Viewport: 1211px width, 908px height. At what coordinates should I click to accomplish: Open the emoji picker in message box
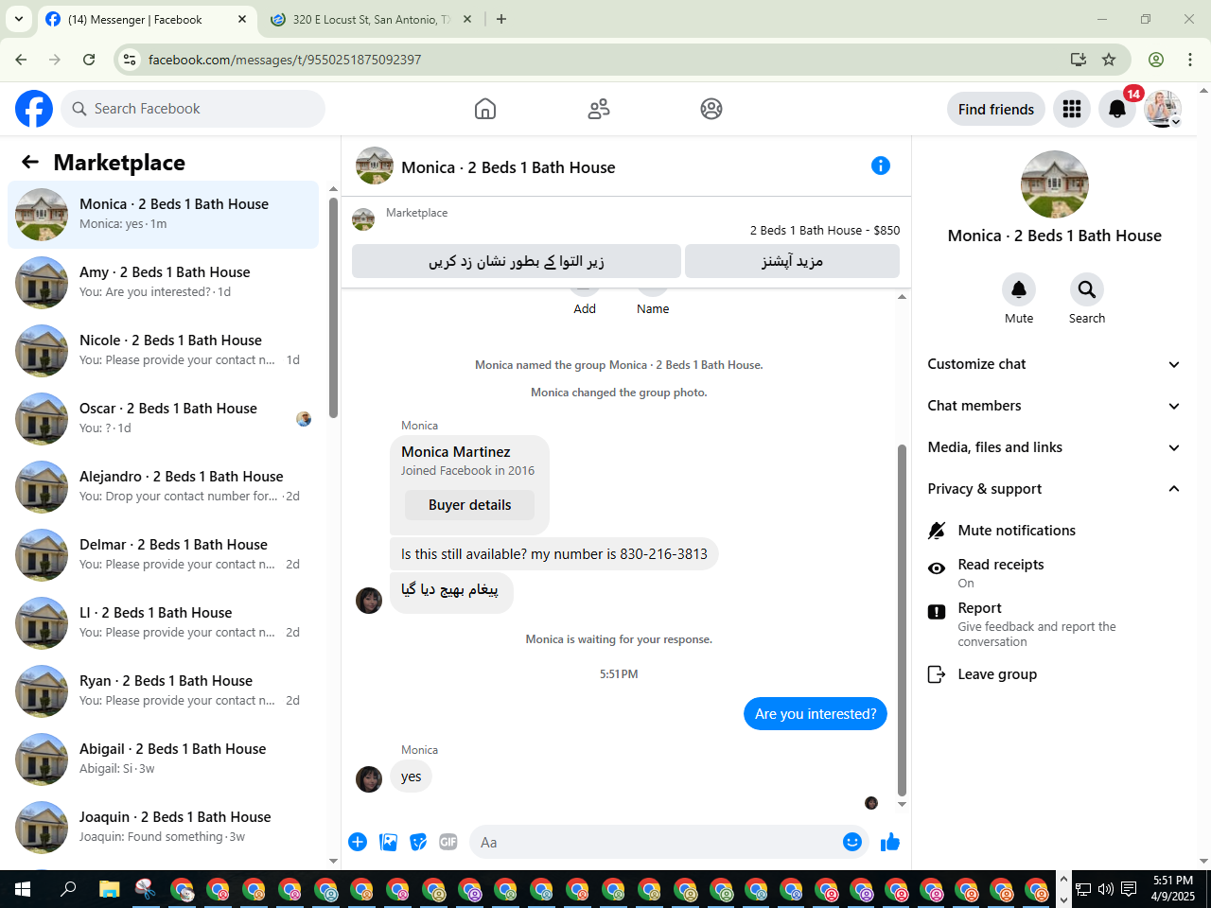(852, 842)
